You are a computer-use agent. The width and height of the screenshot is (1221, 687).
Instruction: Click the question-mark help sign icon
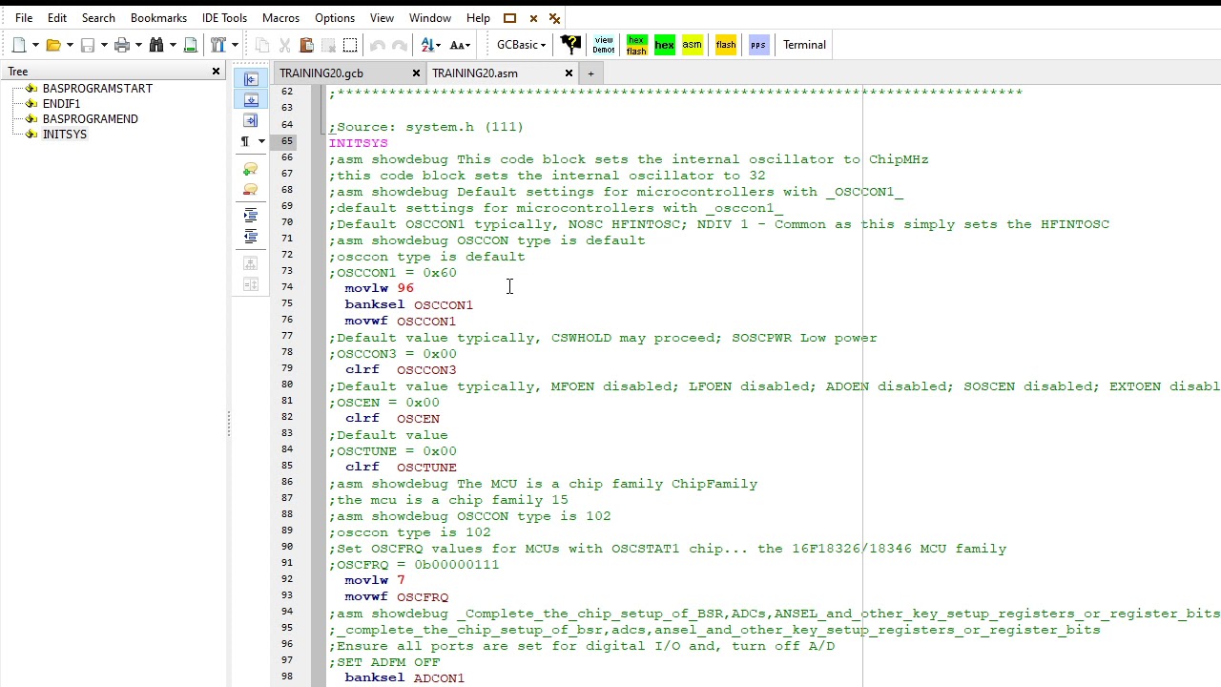[x=570, y=45]
